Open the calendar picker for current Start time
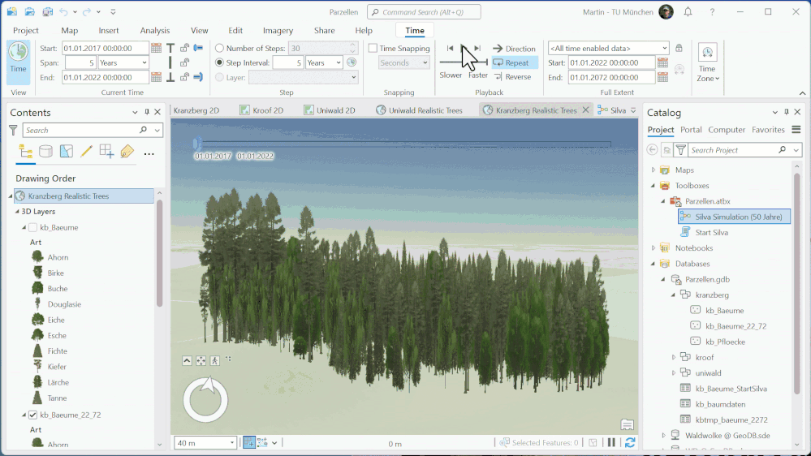Viewport: 811px width, 456px height. (157, 49)
